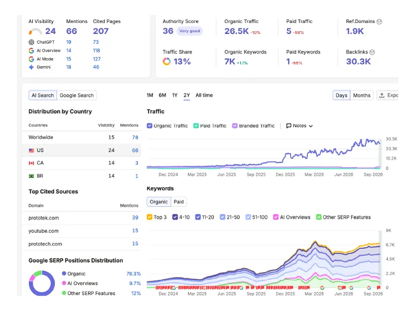This screenshot has height=311, width=415.
Task: Click Gemini cited pages 46
Action: 96,67
